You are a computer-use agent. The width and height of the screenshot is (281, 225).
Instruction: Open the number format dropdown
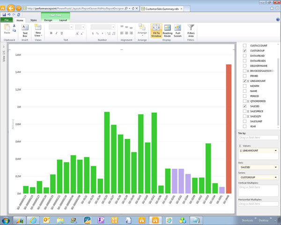[x=113, y=27]
